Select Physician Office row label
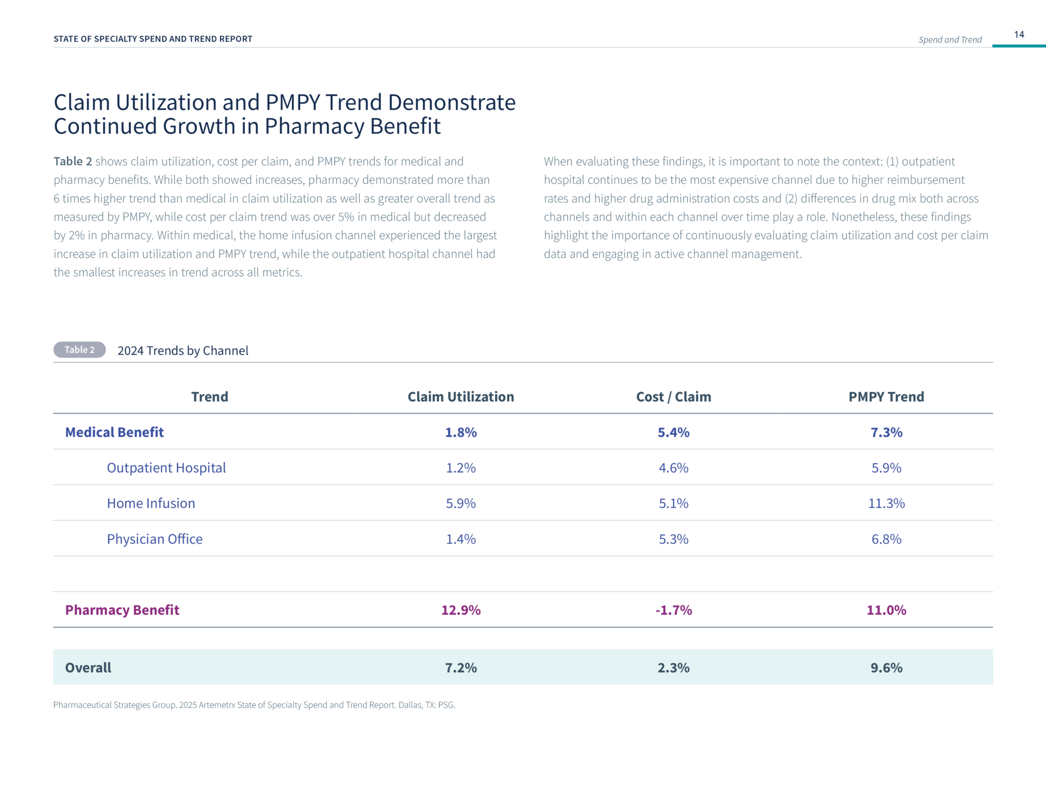This screenshot has width=1046, height=808. point(155,539)
